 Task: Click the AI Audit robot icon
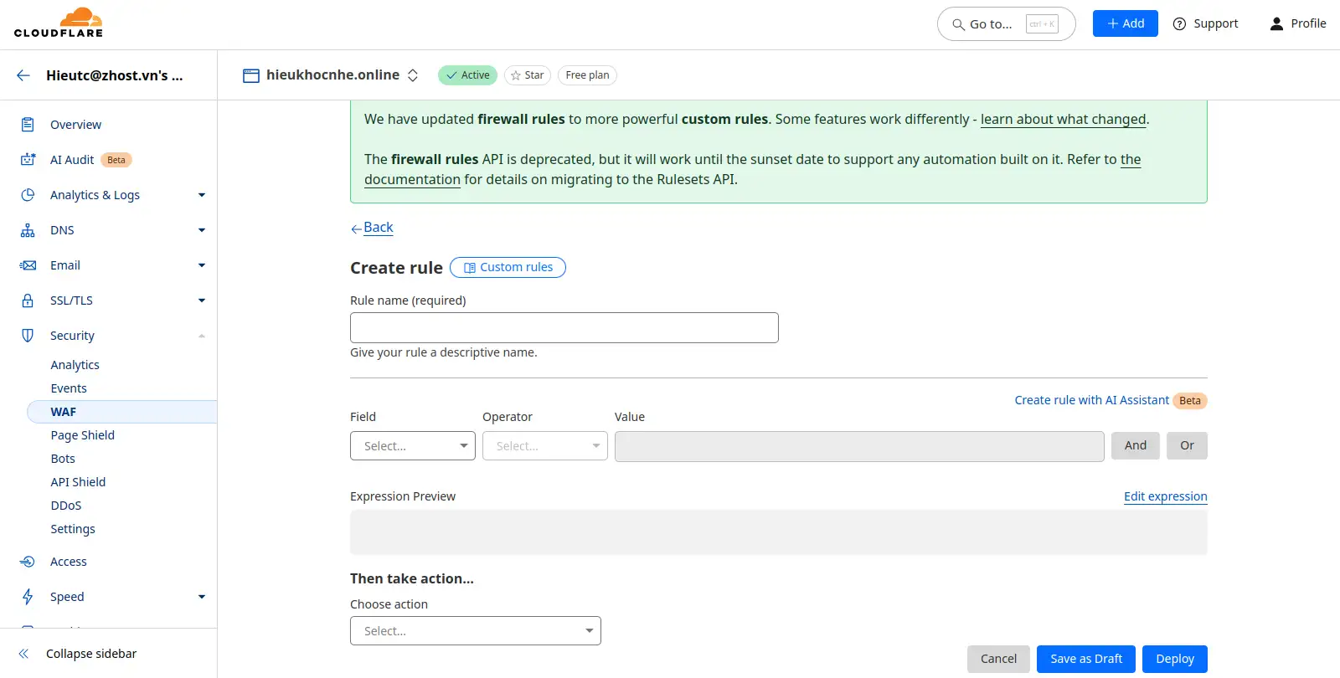pos(28,160)
